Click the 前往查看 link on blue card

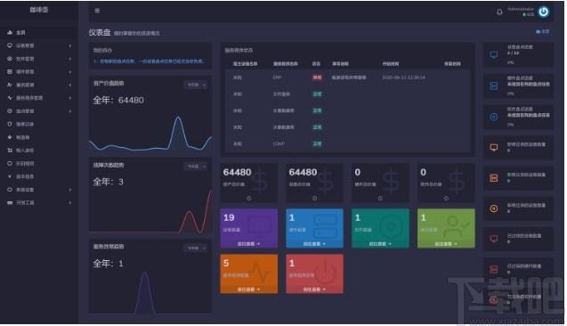(314, 244)
